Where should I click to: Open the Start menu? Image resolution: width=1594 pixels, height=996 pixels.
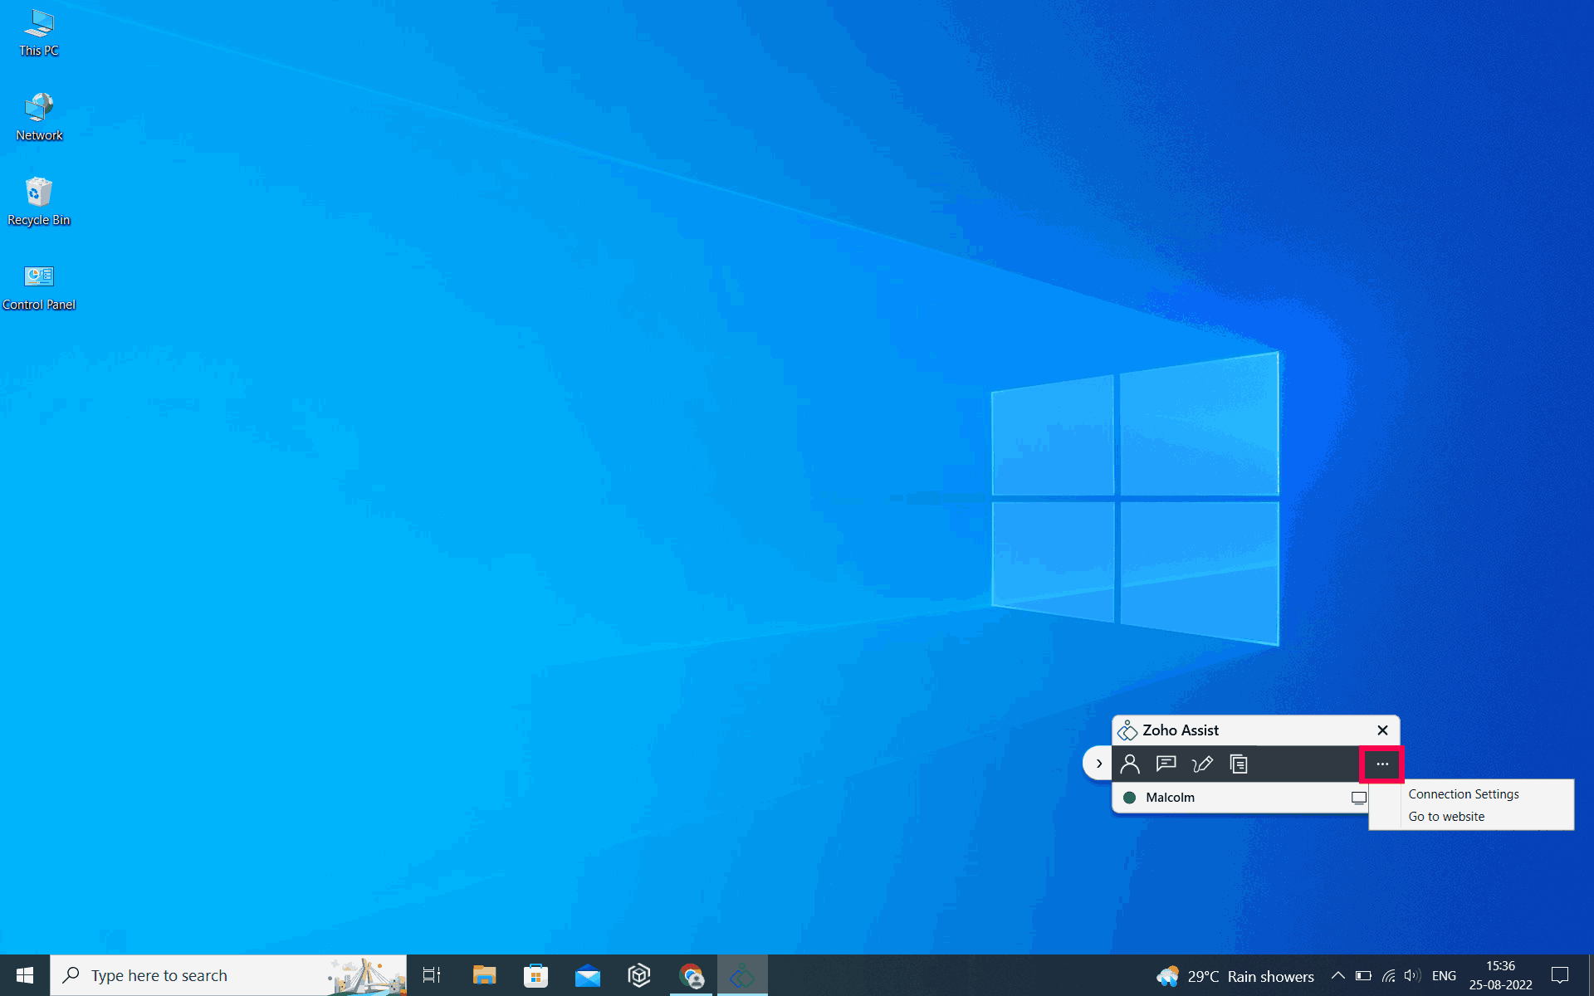click(24, 975)
